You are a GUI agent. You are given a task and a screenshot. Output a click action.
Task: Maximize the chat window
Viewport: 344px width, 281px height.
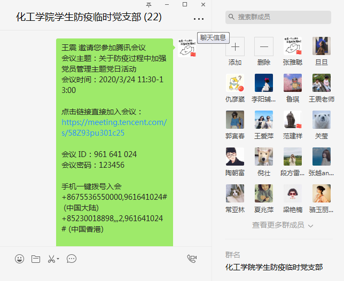point(184,4)
